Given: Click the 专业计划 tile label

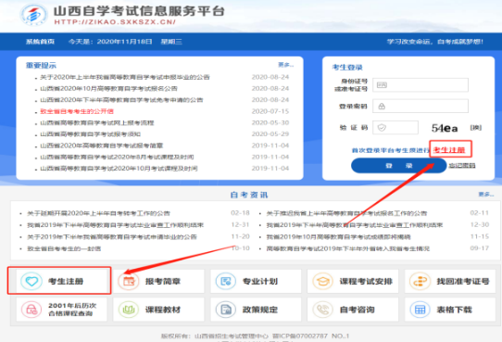Looking at the screenshot, I should (x=260, y=281).
